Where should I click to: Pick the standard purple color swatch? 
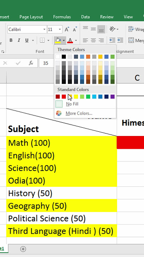[x=112, y=96]
